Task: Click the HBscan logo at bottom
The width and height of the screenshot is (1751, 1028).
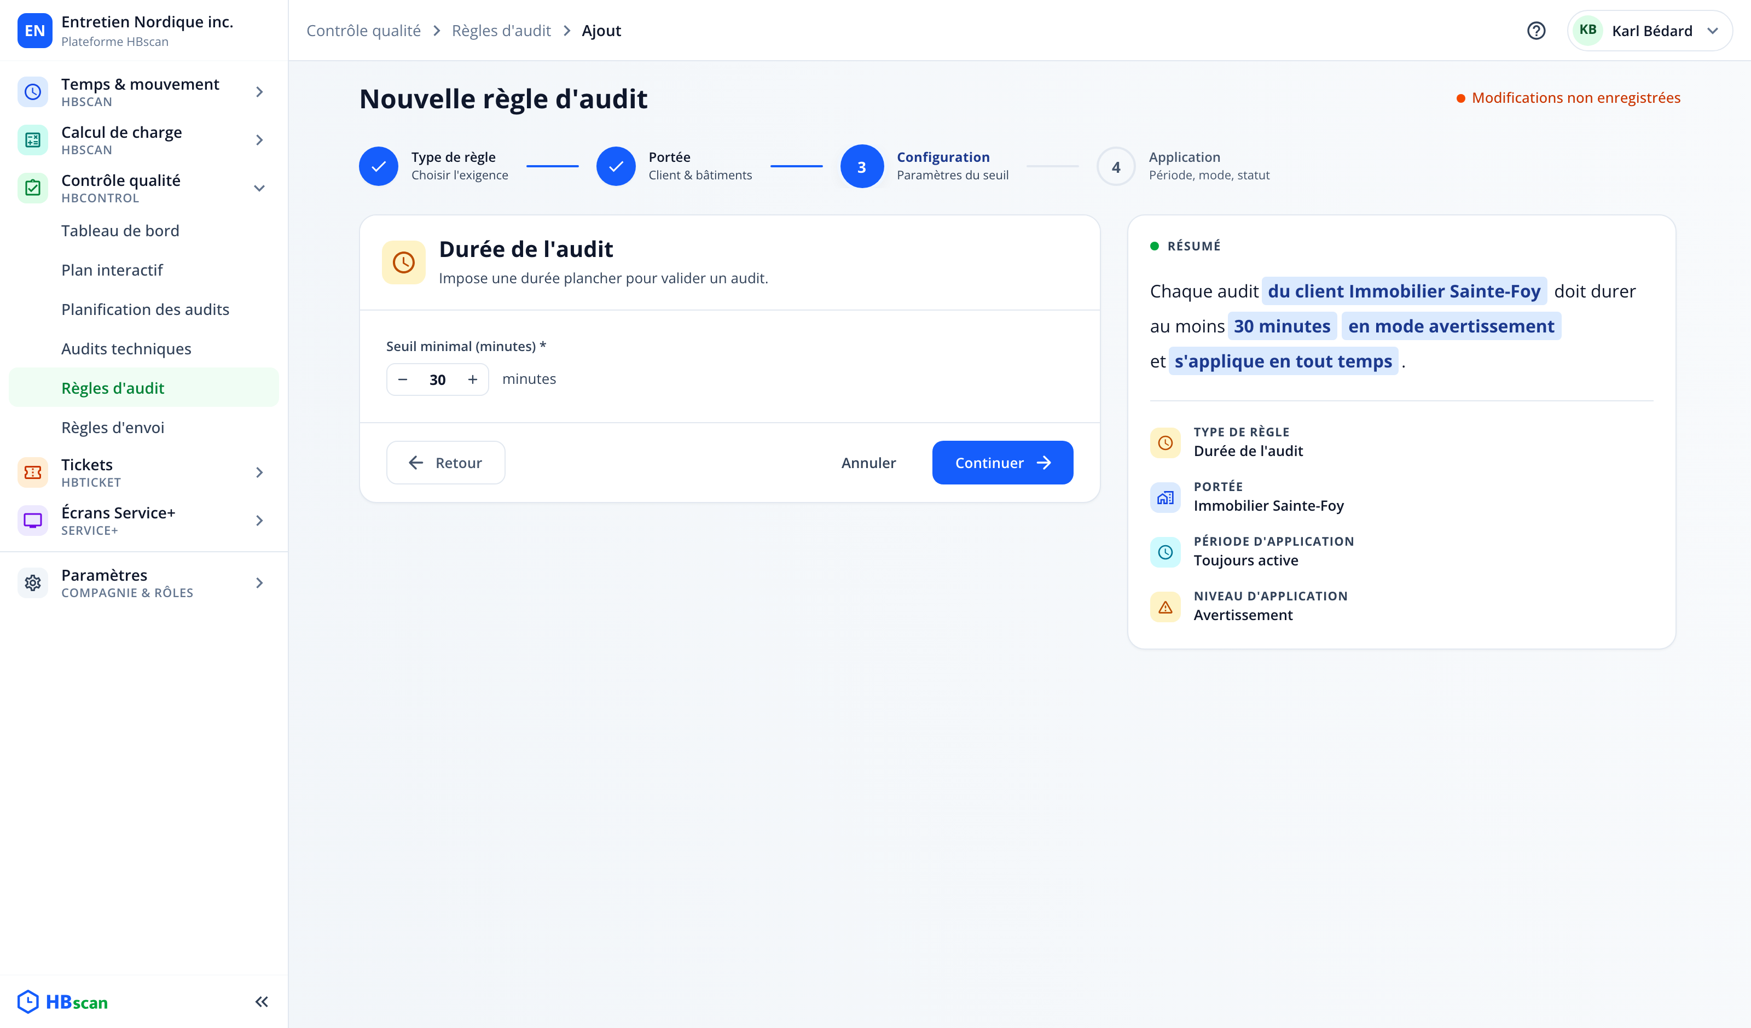Action: click(62, 1002)
